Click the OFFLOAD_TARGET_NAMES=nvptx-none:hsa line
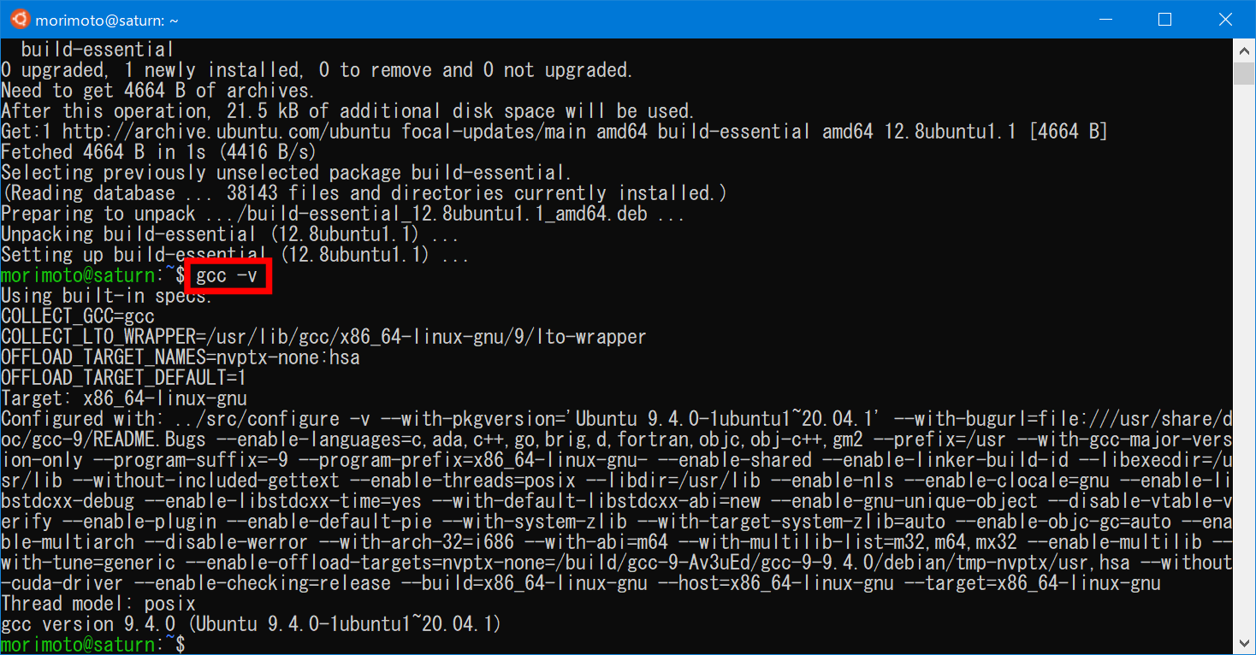The image size is (1256, 655). pyautogui.click(x=181, y=357)
